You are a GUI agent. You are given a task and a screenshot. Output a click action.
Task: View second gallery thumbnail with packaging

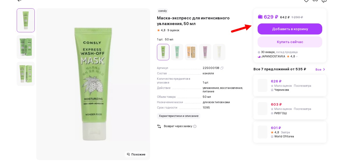coord(26,47)
